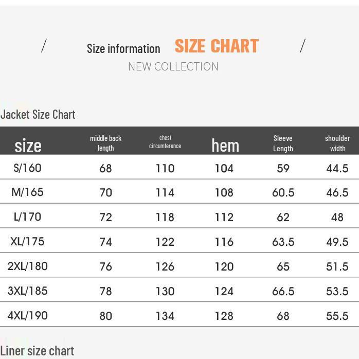
Task: Select the 3XL/185 size row label
Action: pos(28,291)
